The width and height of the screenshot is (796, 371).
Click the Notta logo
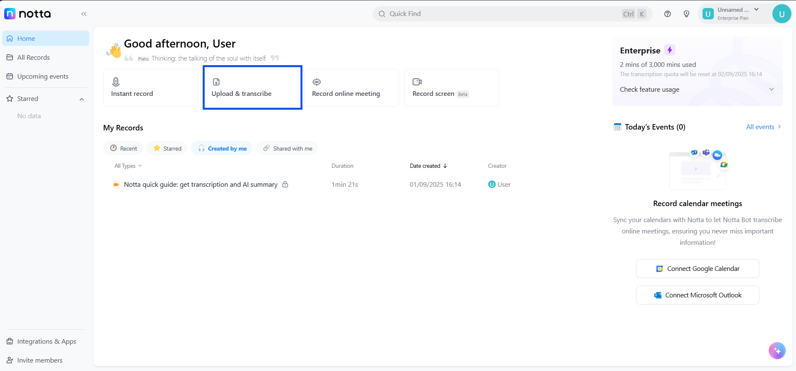point(27,14)
